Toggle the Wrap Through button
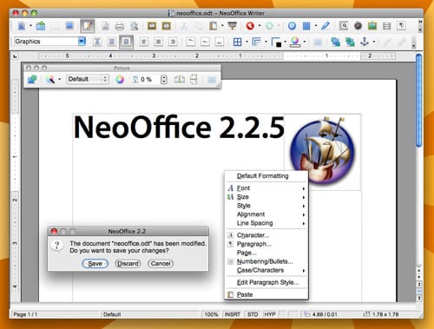Screen dimensions: 434x329 pos(126,43)
